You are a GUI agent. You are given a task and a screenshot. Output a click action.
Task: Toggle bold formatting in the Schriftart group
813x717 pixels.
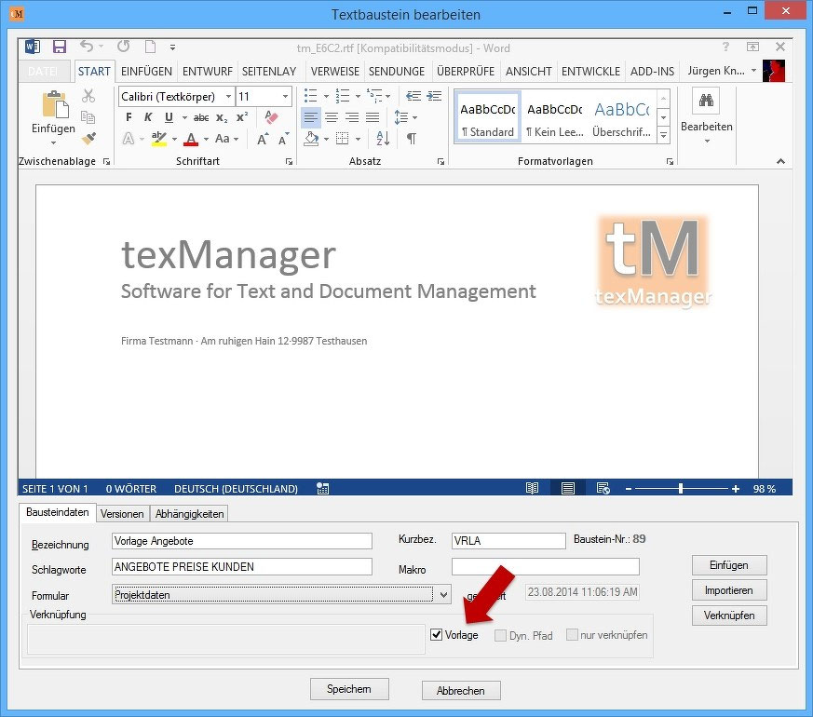click(x=129, y=116)
